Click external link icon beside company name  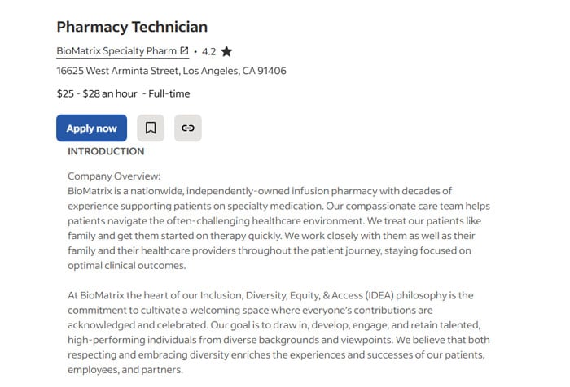(184, 50)
